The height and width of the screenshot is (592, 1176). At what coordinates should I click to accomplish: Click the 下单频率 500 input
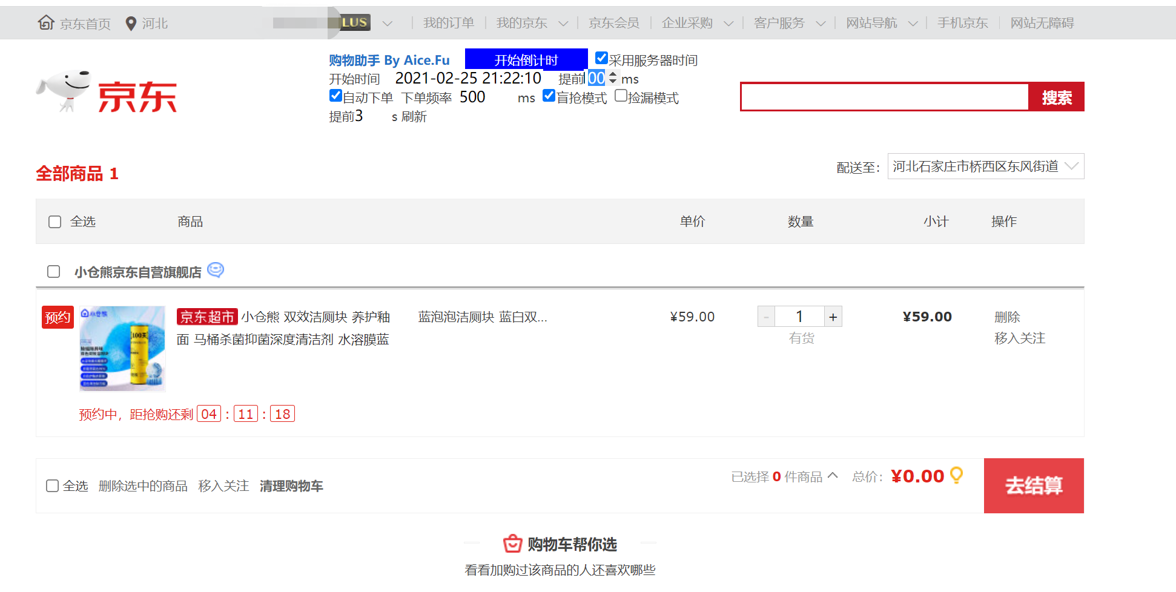(486, 97)
